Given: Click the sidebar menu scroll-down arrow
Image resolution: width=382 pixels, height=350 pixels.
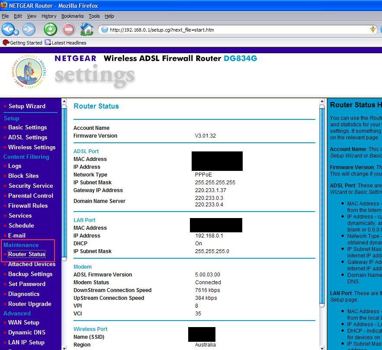Looking at the screenshot, I should pos(64,348).
